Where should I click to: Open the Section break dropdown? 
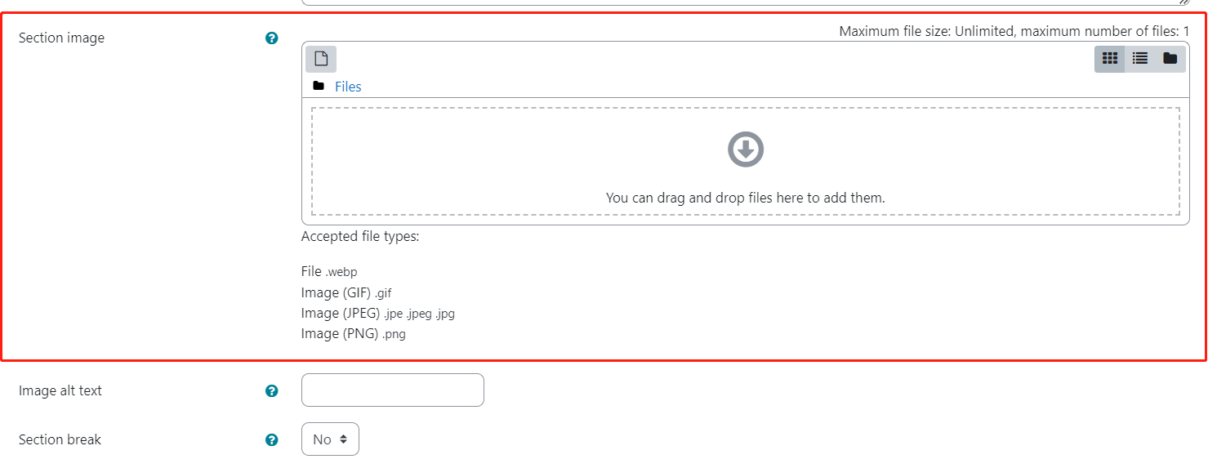(x=330, y=439)
